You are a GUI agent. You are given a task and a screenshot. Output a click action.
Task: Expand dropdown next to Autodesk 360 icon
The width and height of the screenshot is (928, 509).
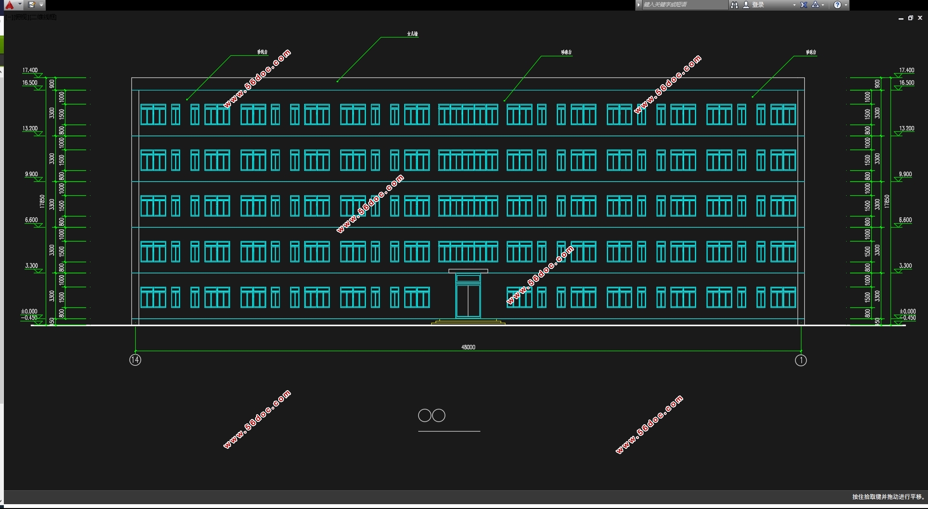pyautogui.click(x=823, y=5)
